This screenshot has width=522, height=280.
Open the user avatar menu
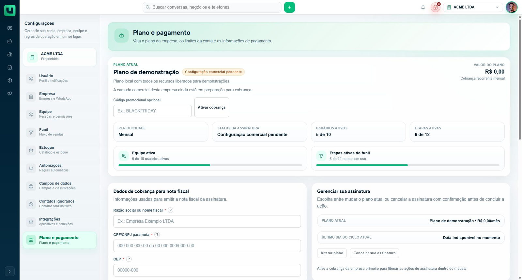point(512,7)
